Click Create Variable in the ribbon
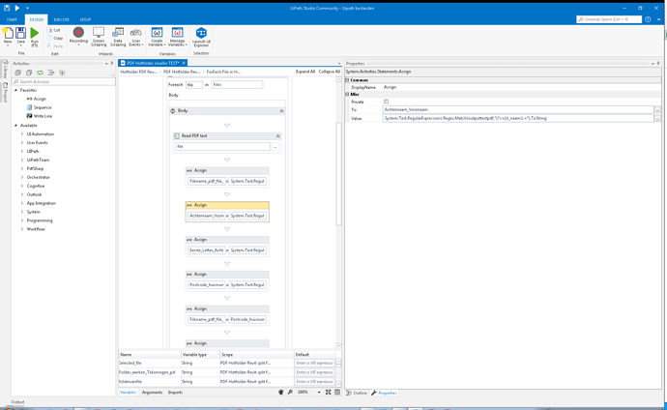Image resolution: width=667 pixels, height=410 pixels. pyautogui.click(x=157, y=37)
